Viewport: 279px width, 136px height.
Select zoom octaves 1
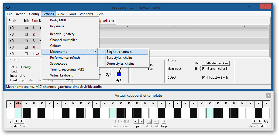click(112, 122)
